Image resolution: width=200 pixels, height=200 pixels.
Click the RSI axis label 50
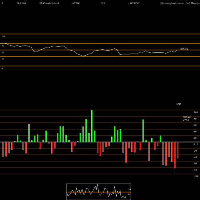click(3, 52)
